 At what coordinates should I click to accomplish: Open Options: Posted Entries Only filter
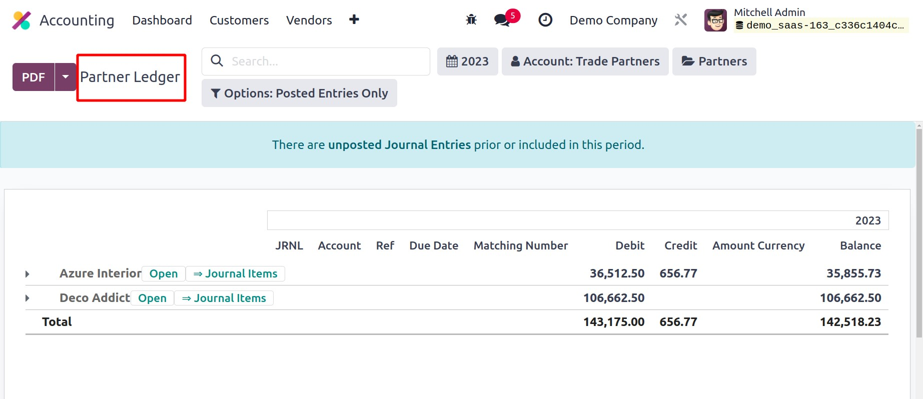point(299,93)
